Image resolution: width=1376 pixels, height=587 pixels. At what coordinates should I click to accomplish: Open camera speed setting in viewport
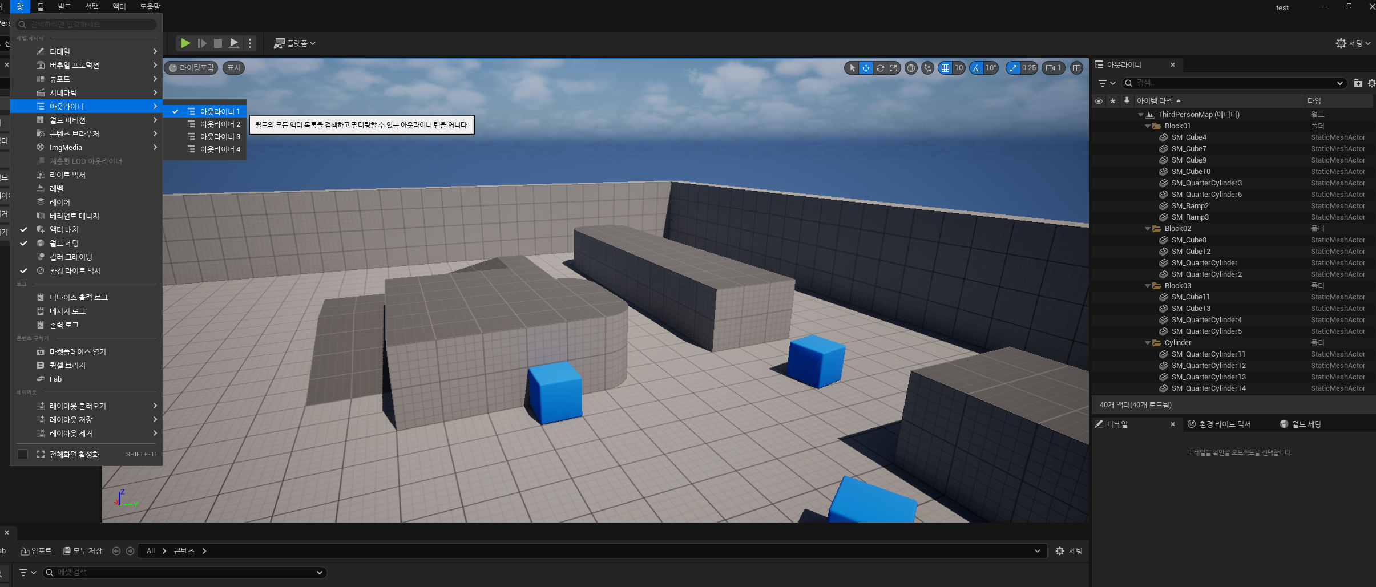[1054, 68]
